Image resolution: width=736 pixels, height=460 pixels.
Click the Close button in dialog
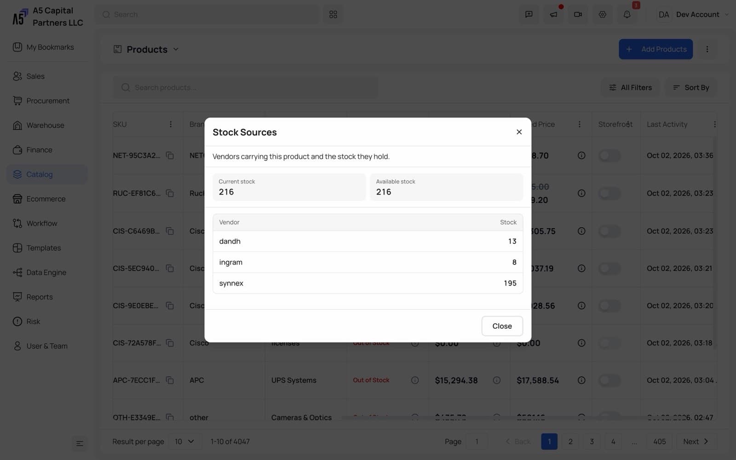[x=502, y=326]
